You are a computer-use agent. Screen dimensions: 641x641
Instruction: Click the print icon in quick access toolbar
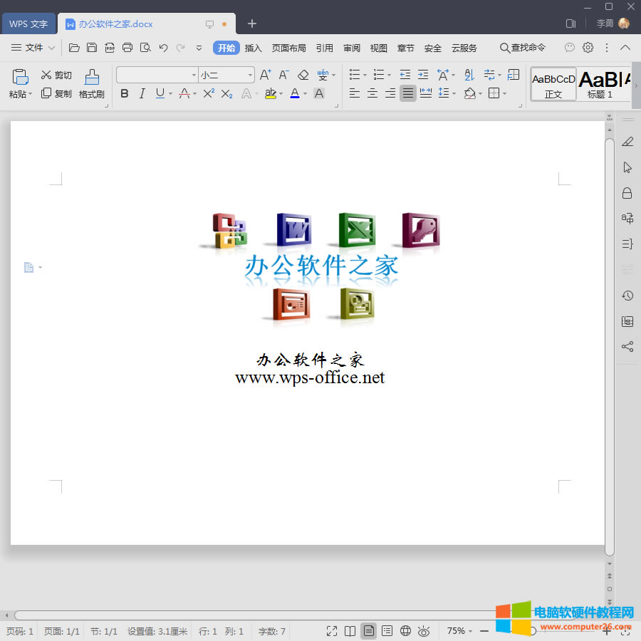click(x=127, y=48)
